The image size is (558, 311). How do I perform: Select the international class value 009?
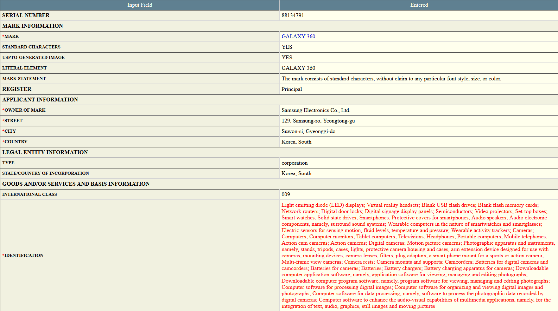(x=286, y=194)
